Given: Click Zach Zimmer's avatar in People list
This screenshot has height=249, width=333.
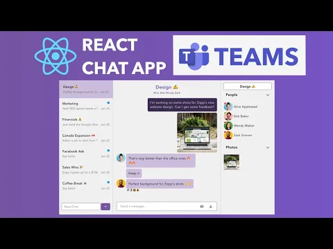Looking at the screenshot, I should [228, 135].
